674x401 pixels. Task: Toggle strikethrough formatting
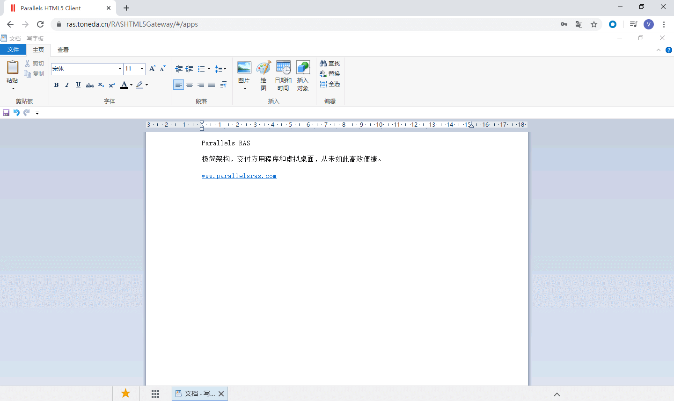pyautogui.click(x=89, y=85)
